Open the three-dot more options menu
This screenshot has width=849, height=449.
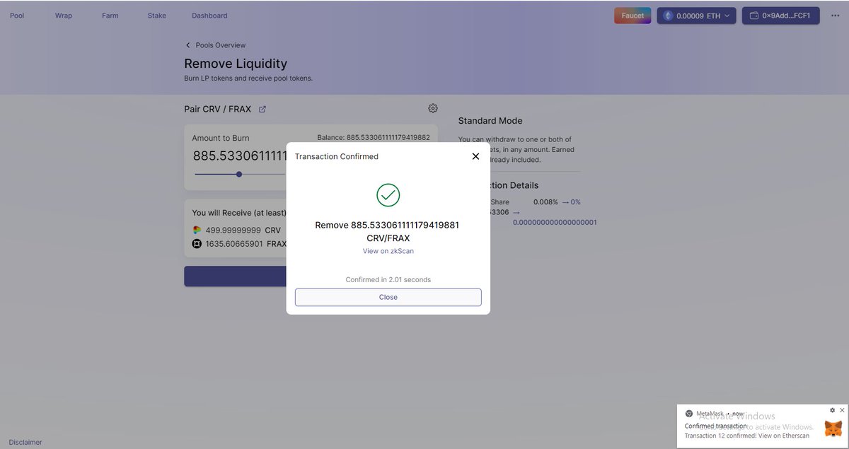(x=836, y=16)
